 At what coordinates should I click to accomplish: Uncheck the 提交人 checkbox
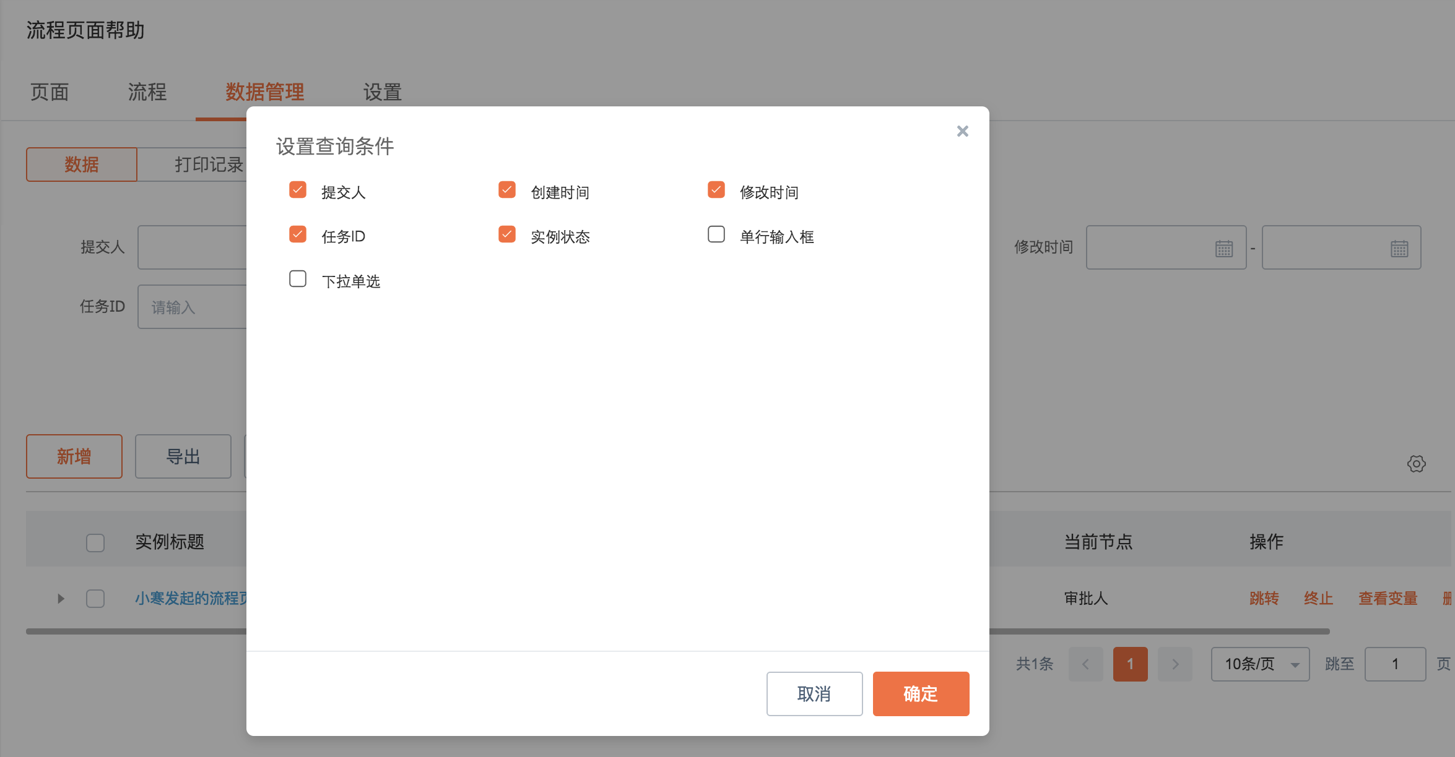pos(298,190)
